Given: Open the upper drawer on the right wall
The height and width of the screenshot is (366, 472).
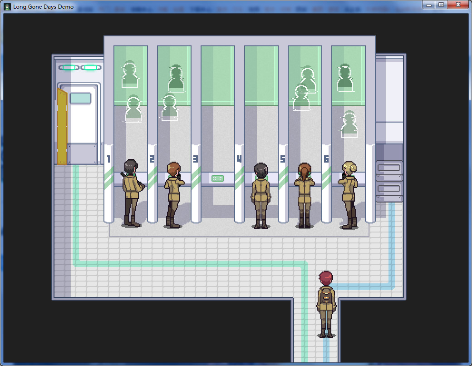Looking at the screenshot, I should [389, 168].
